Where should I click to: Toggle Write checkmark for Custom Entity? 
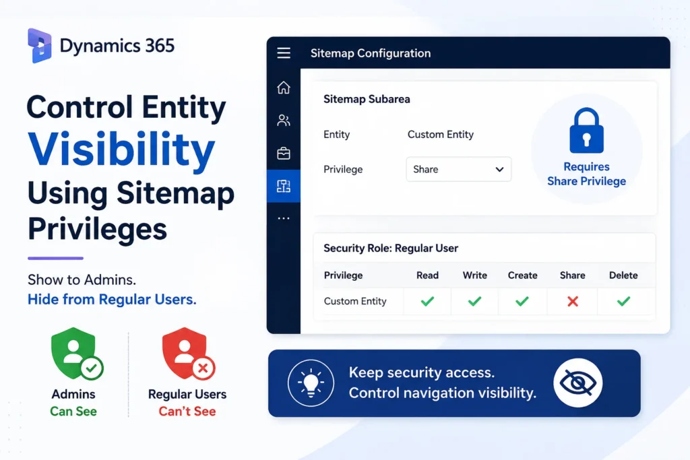pyautogui.click(x=474, y=301)
